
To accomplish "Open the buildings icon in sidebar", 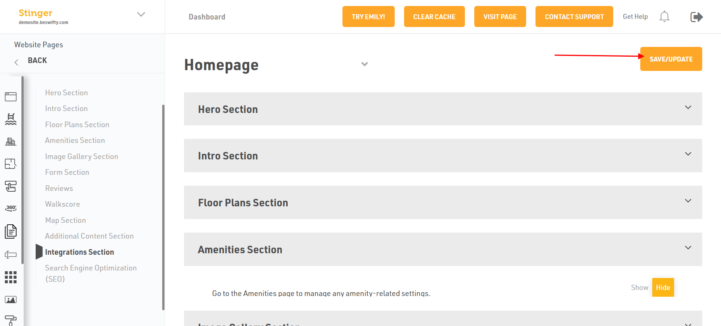I will [x=11, y=141].
